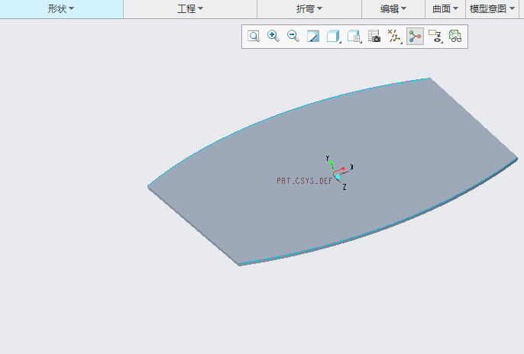Click the Zoom In magnifier icon
This screenshot has width=524, height=354.
[x=273, y=36]
